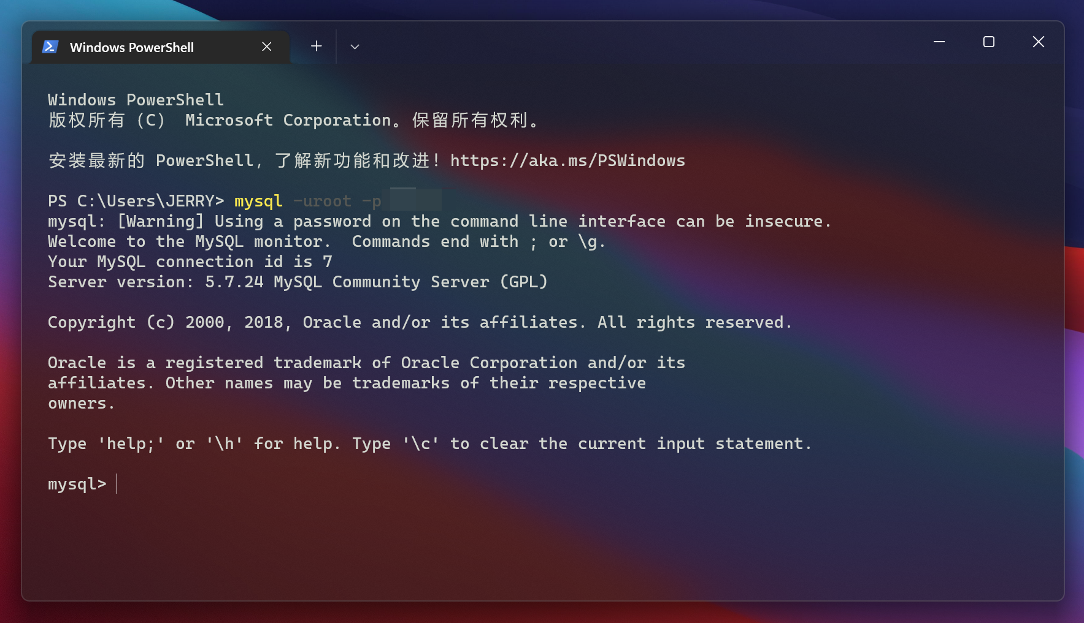
Task: Open a new tab with the plus icon
Action: (x=316, y=47)
